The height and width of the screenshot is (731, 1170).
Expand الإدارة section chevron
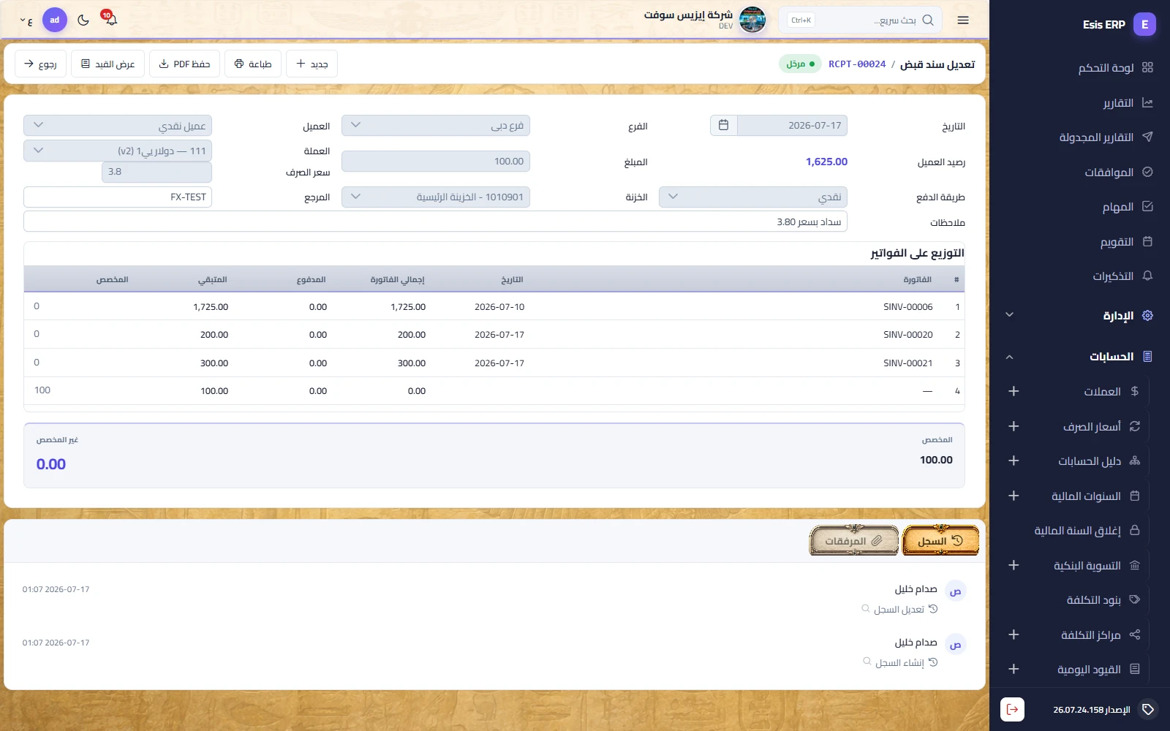pyautogui.click(x=1009, y=315)
